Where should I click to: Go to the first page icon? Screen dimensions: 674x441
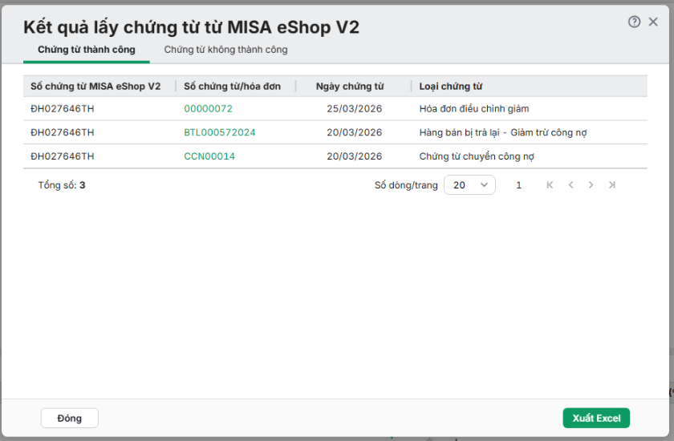tap(550, 185)
